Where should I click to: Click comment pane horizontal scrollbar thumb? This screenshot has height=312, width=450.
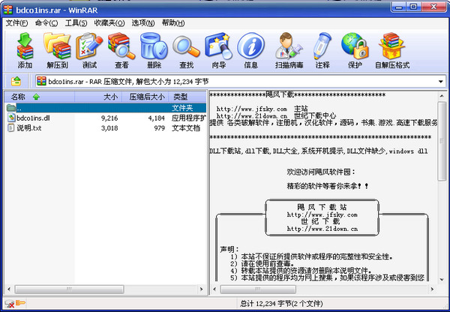tap(258, 289)
